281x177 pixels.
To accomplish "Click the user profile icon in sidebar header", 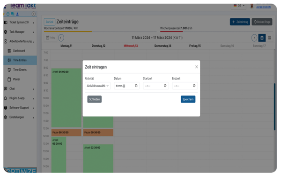I will click(x=17, y=14).
